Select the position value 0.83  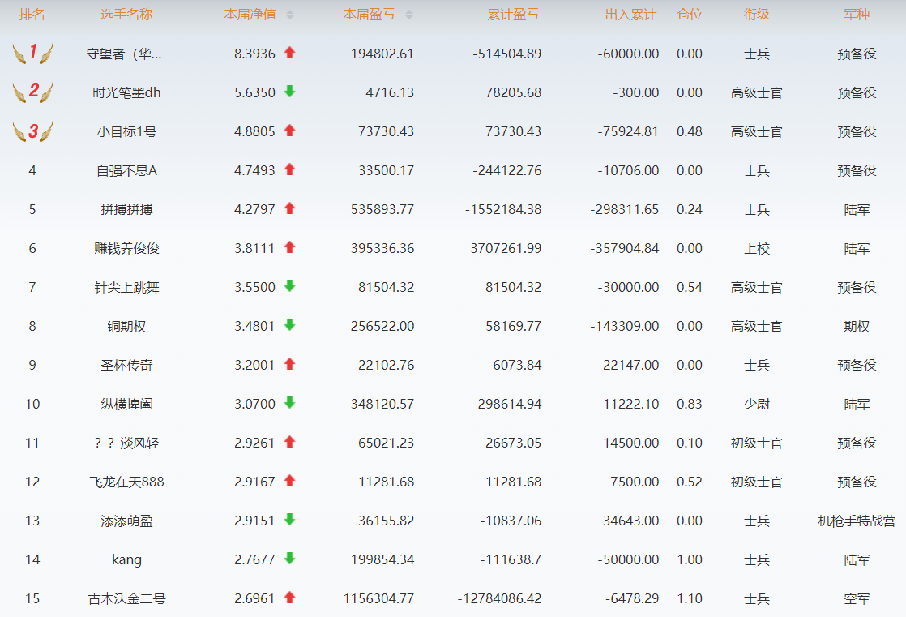[x=690, y=405]
